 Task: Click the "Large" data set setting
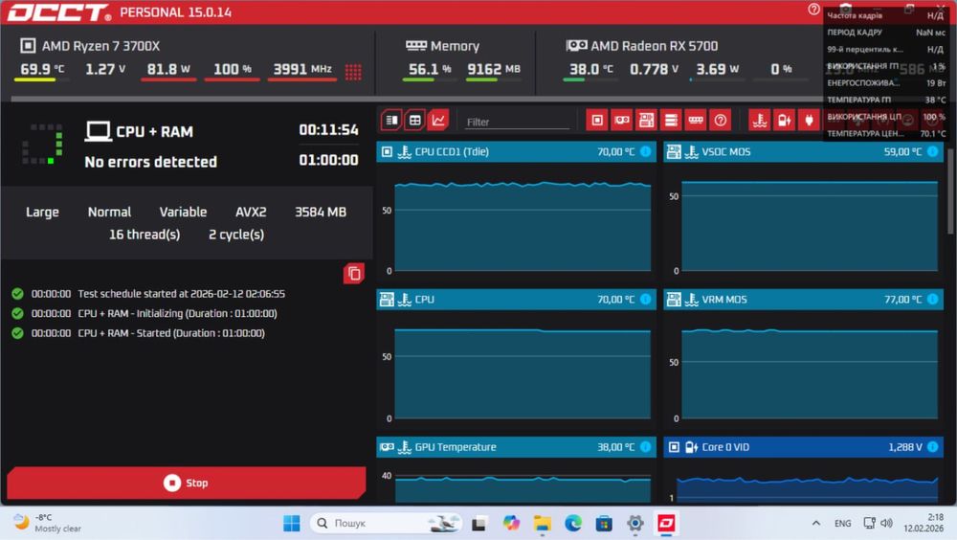42,212
